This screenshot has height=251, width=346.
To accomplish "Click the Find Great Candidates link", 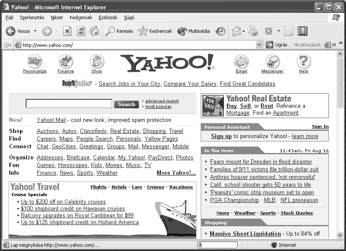I will coord(248,84).
